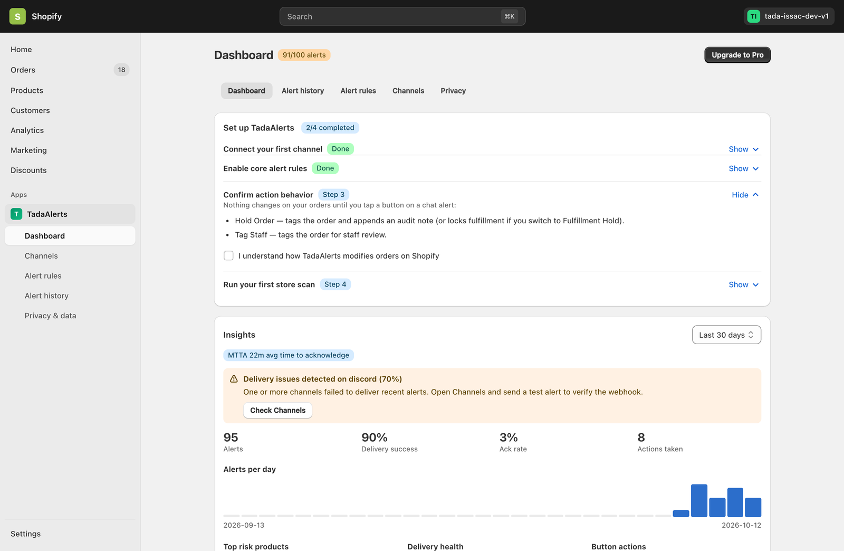Open Marketing in the sidebar

tap(70, 150)
